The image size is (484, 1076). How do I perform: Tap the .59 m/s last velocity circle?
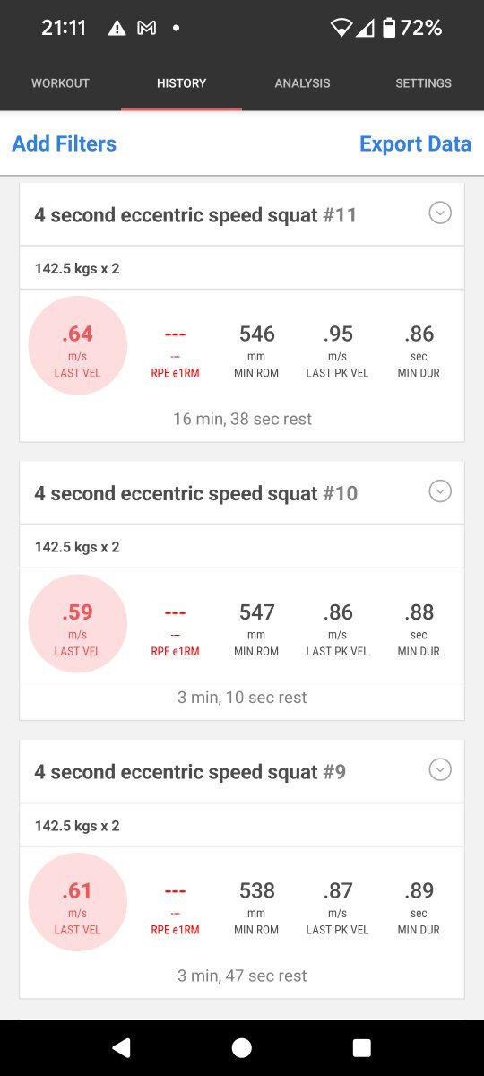78,624
